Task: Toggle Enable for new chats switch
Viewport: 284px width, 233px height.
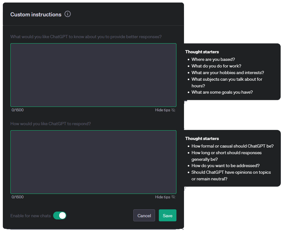Action: (x=60, y=216)
